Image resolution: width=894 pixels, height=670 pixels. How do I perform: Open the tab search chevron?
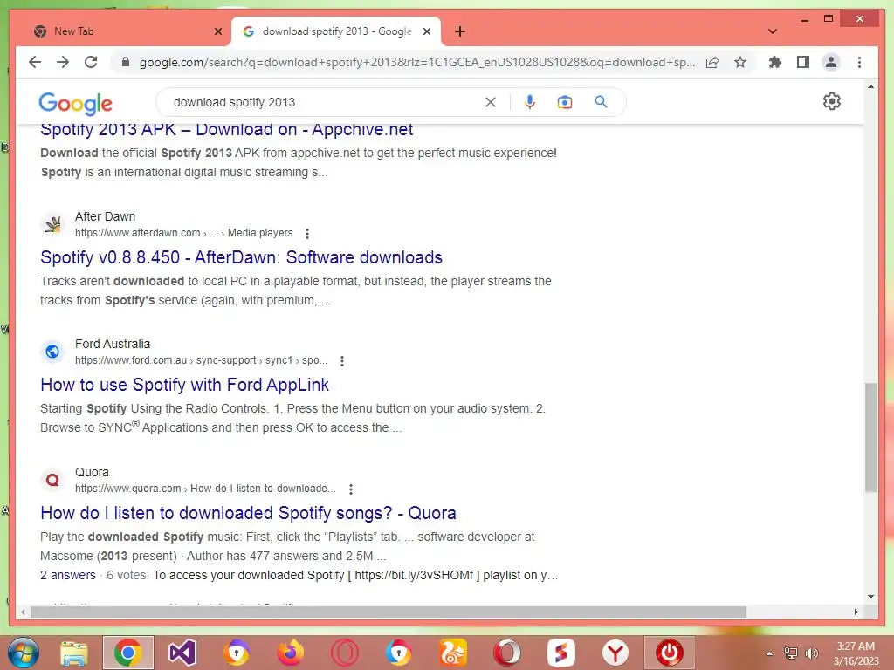(773, 31)
